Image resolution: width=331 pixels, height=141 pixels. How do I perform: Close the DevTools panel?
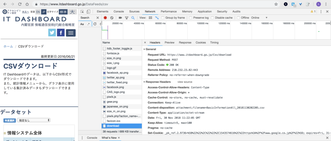click(x=327, y=12)
